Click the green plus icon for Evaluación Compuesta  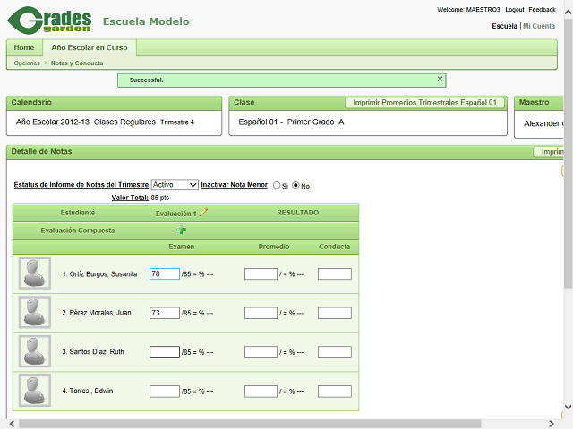(x=181, y=230)
